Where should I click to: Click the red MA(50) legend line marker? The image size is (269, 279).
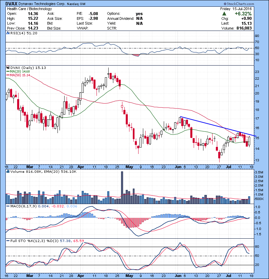click(x=8, y=75)
